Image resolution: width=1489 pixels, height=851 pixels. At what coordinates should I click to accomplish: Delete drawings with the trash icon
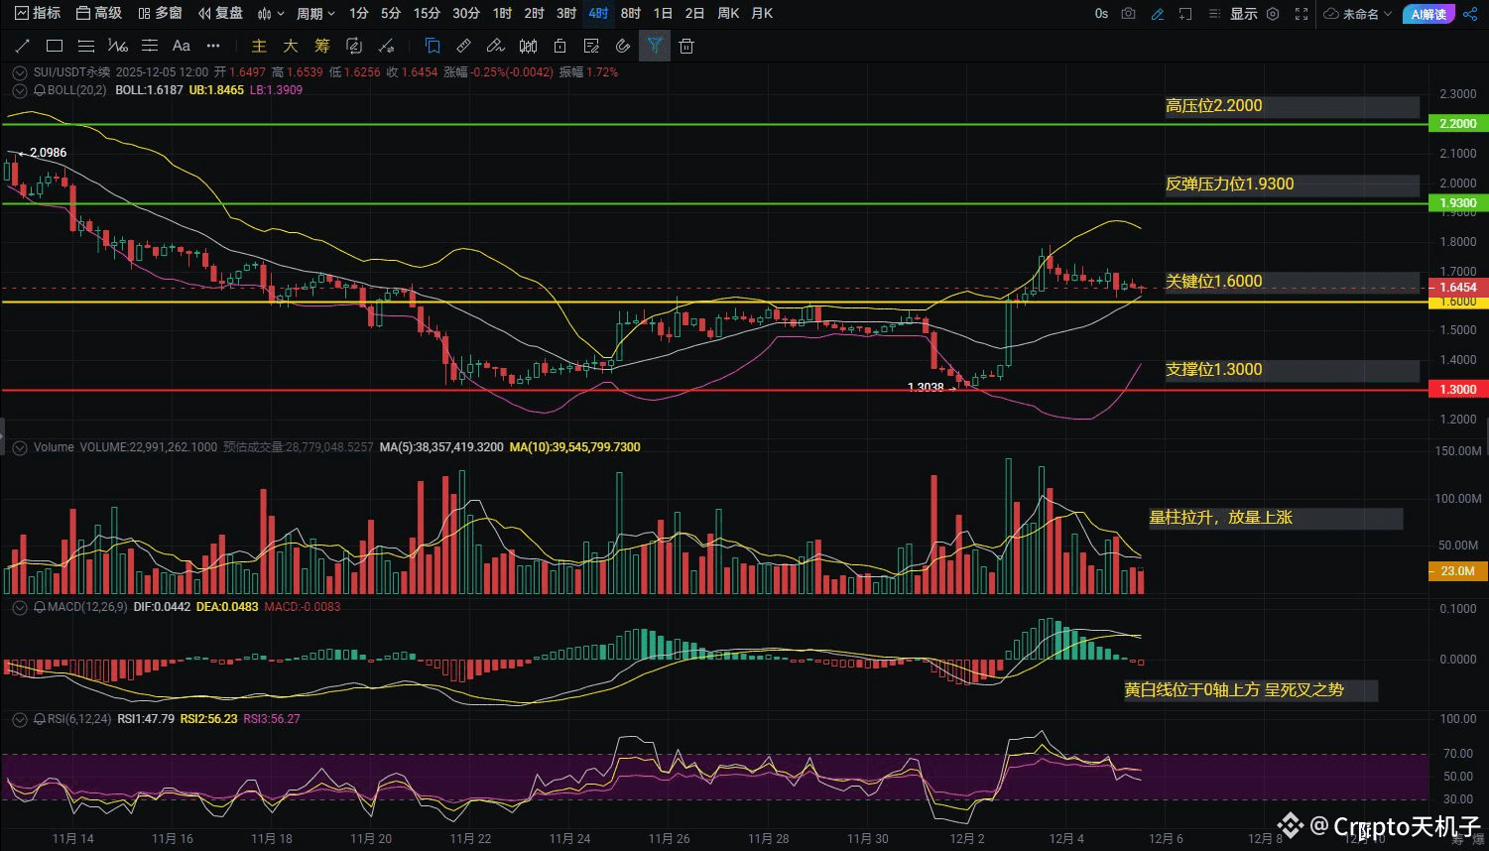pos(686,46)
